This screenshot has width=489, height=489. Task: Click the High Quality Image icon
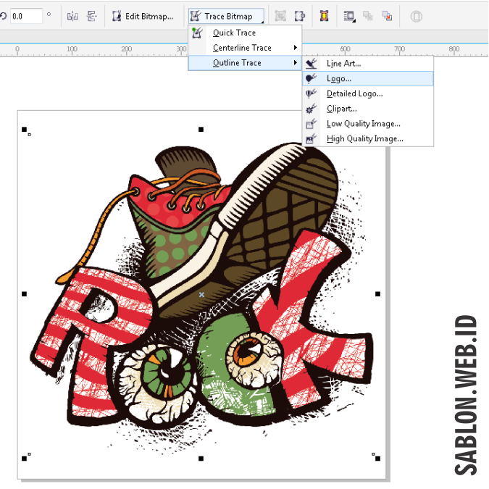[x=312, y=138]
